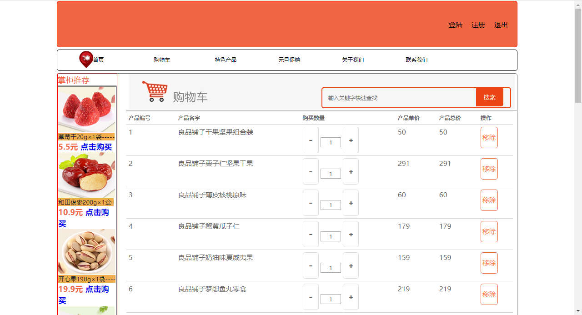Screen dimensions: 582x315
Task: Go to 特色产品 in the navigation bar
Action: [226, 60]
